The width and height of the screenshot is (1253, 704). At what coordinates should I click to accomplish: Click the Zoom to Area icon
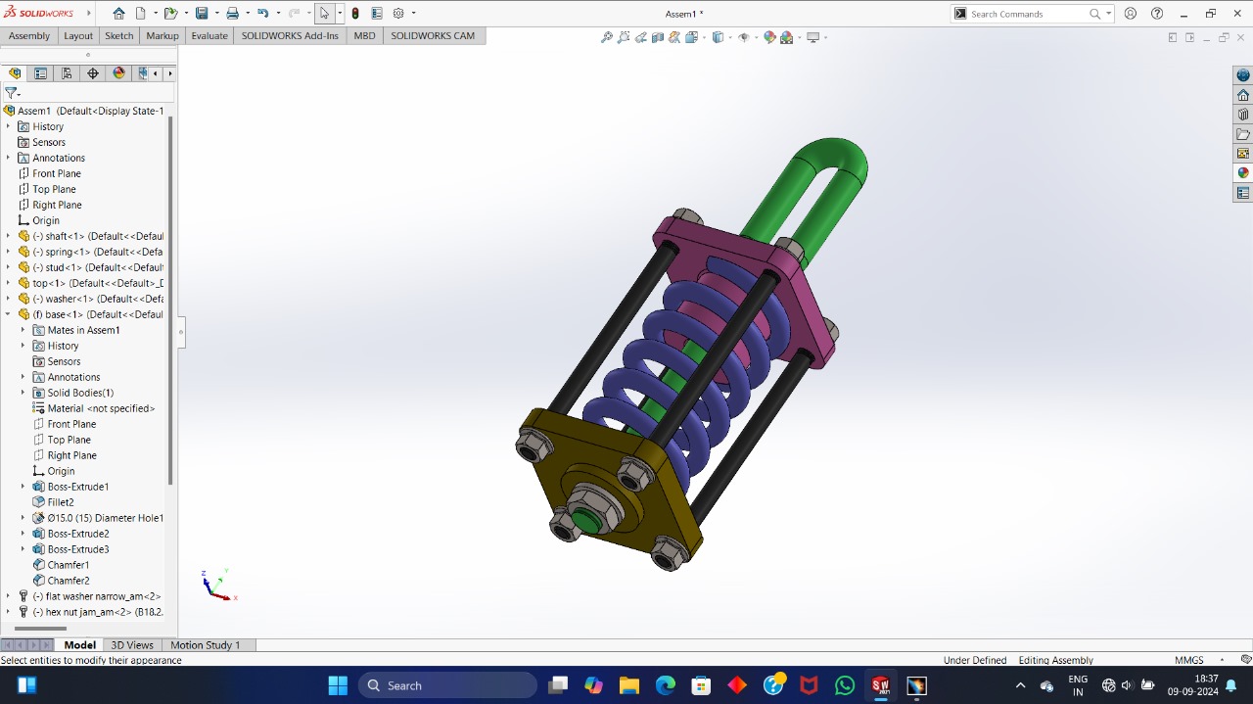point(624,37)
